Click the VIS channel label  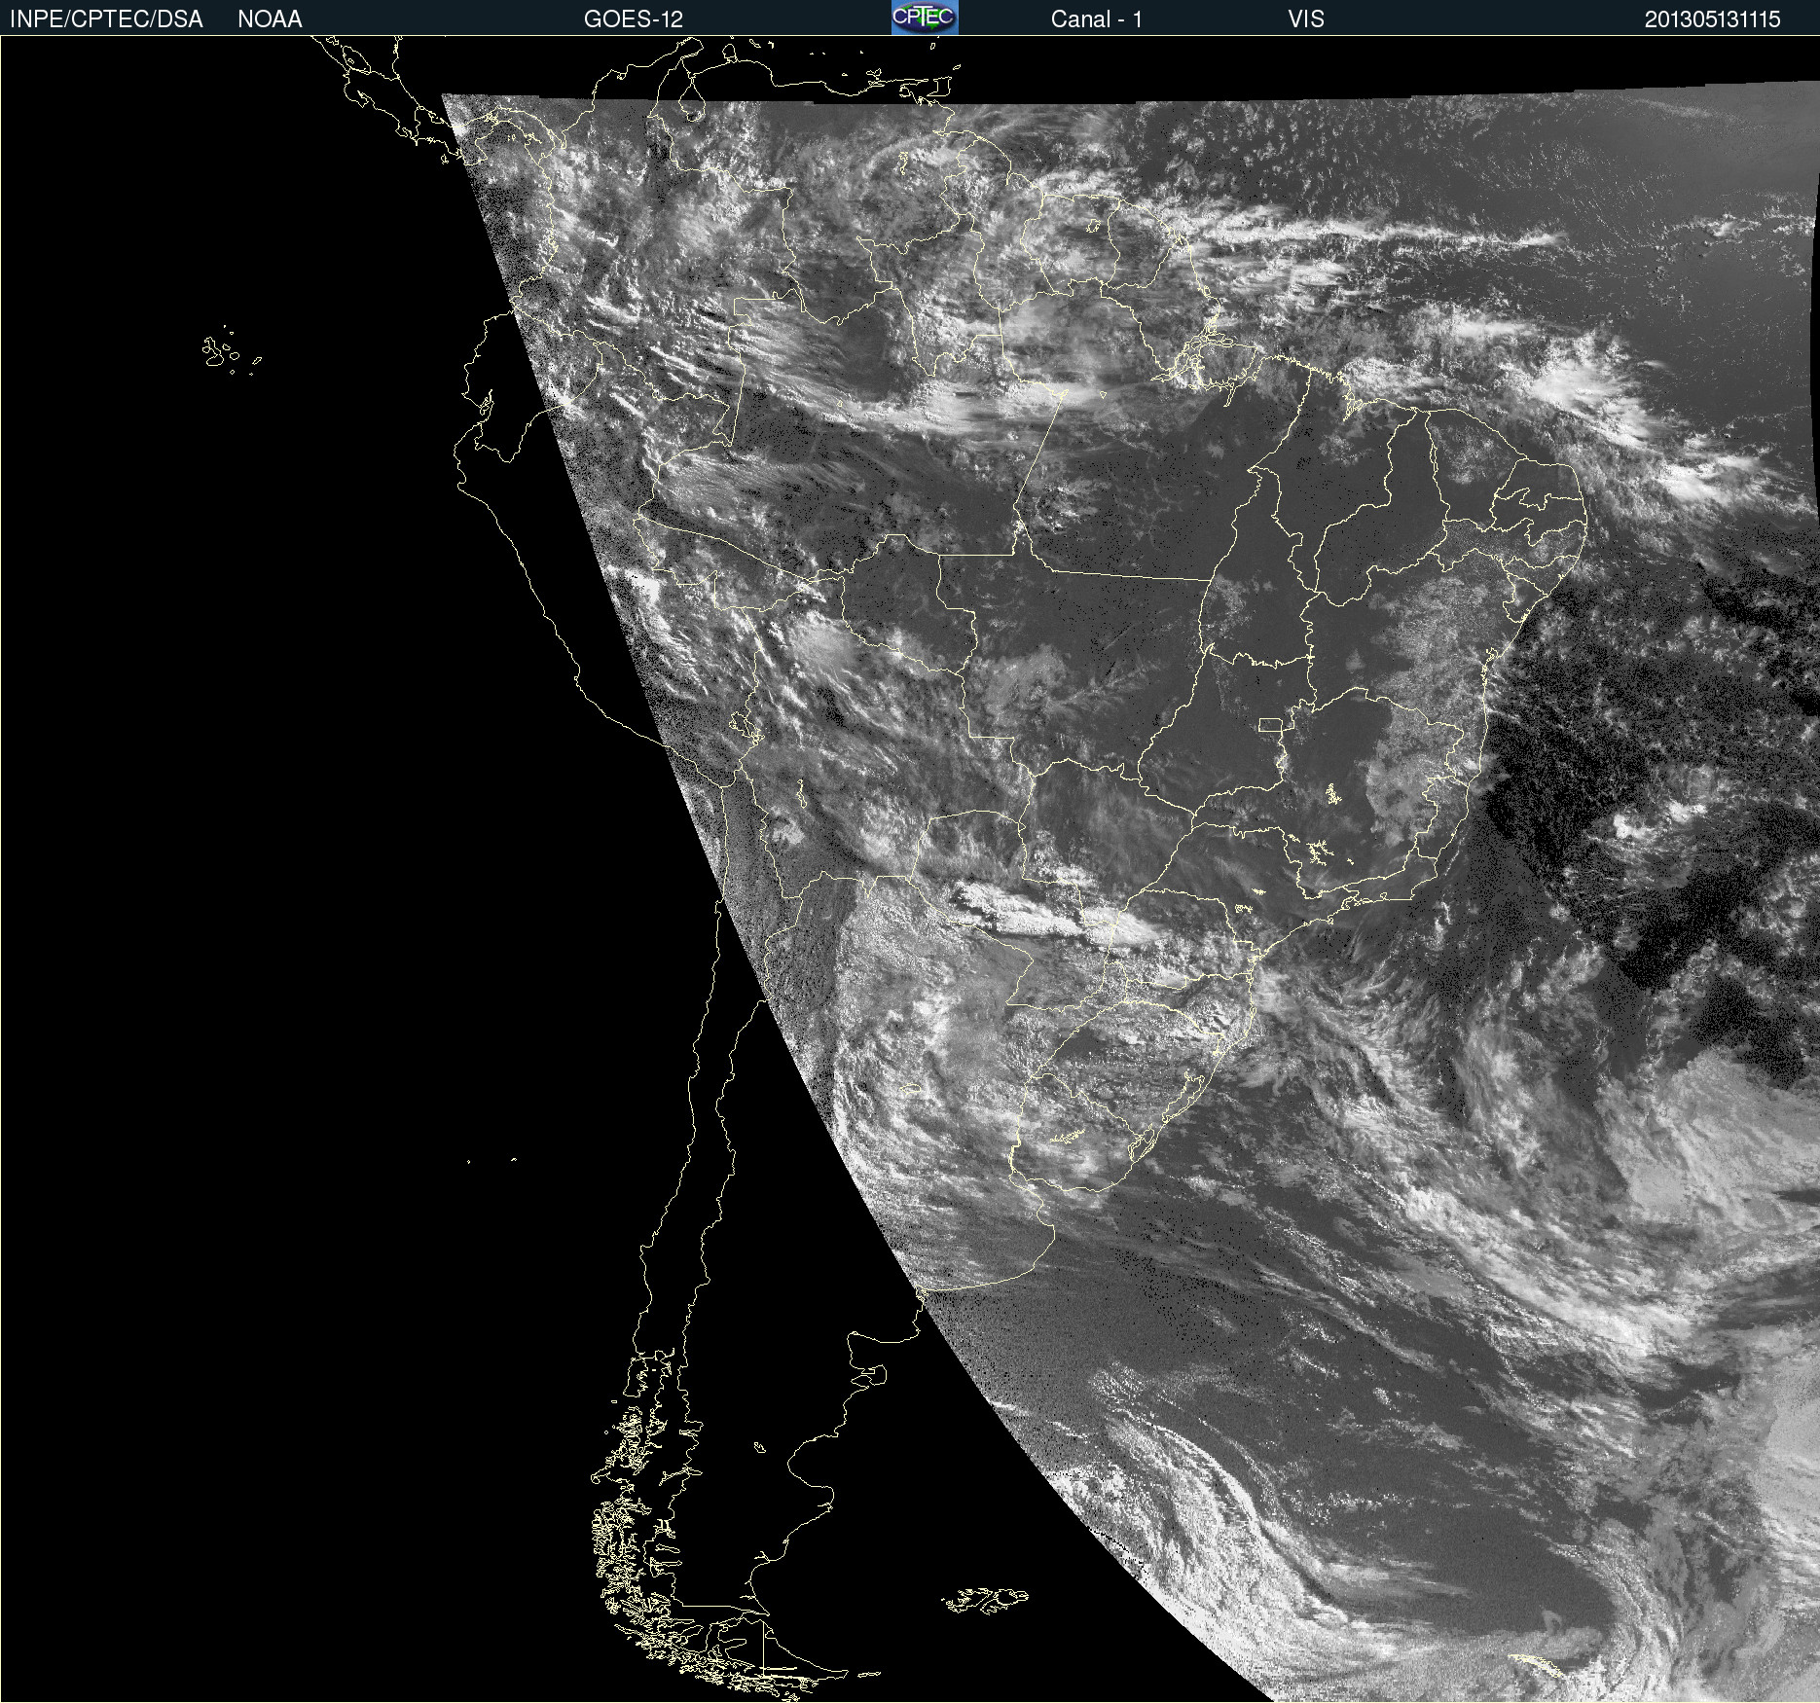pyautogui.click(x=1306, y=19)
